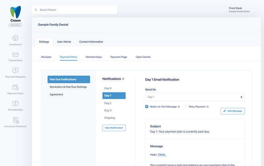Click the Chris name placeholder in message

(162, 155)
